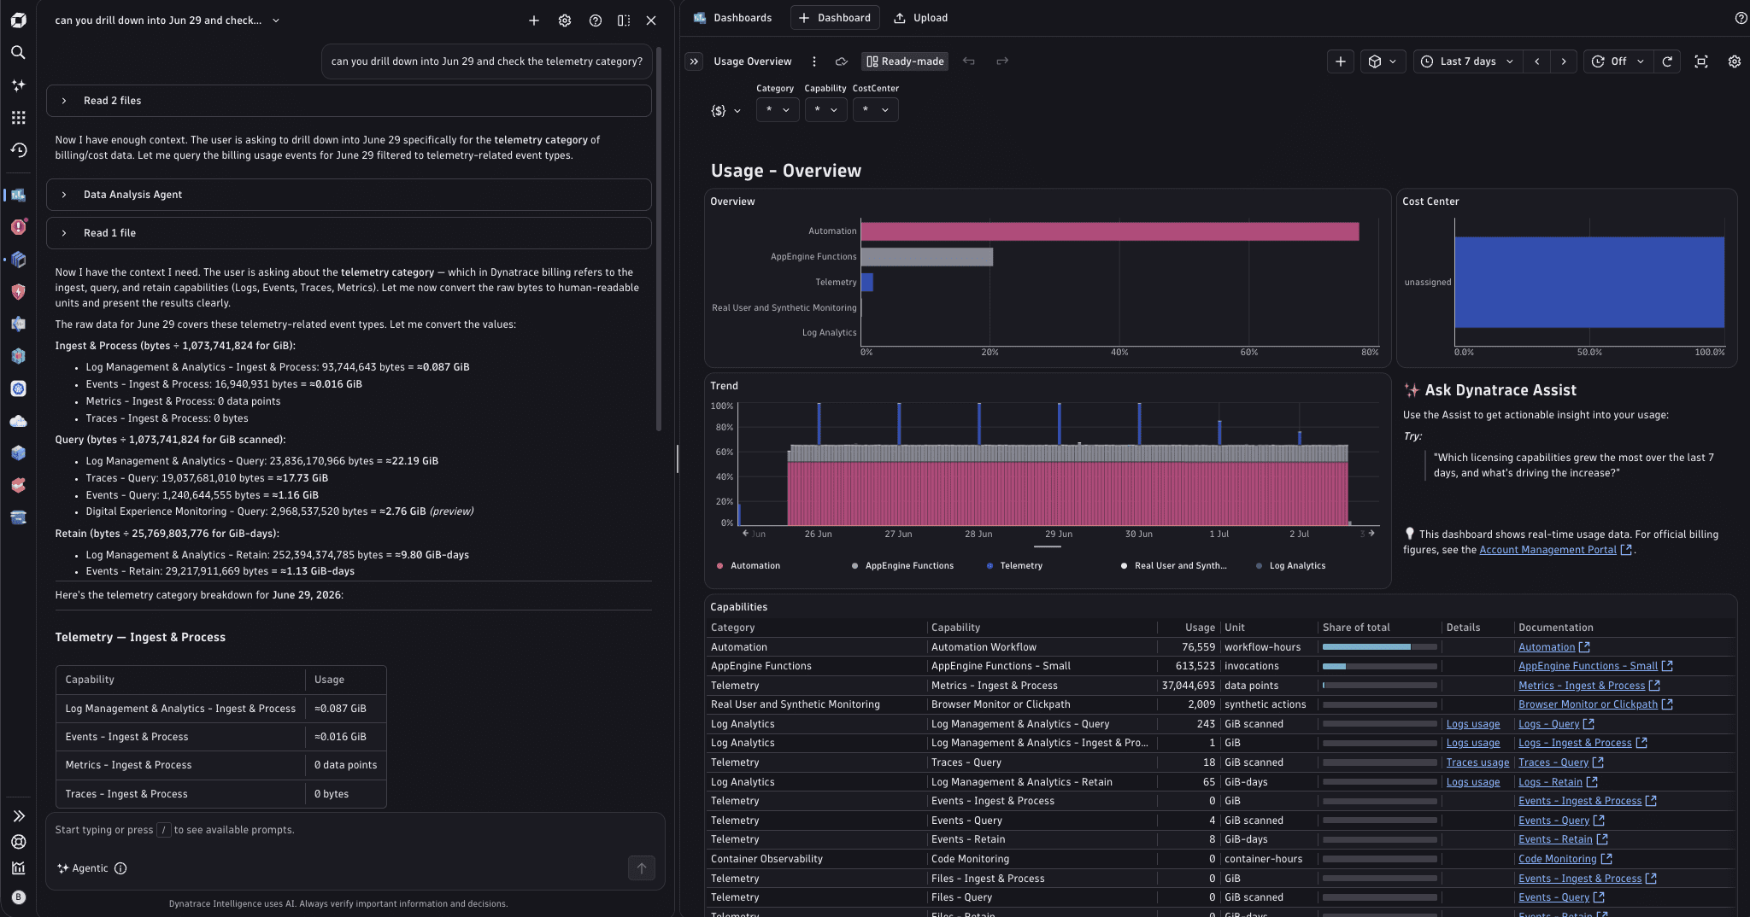Toggle Real User and Synth legend entry
The width and height of the screenshot is (1750, 917).
pyautogui.click(x=1175, y=566)
